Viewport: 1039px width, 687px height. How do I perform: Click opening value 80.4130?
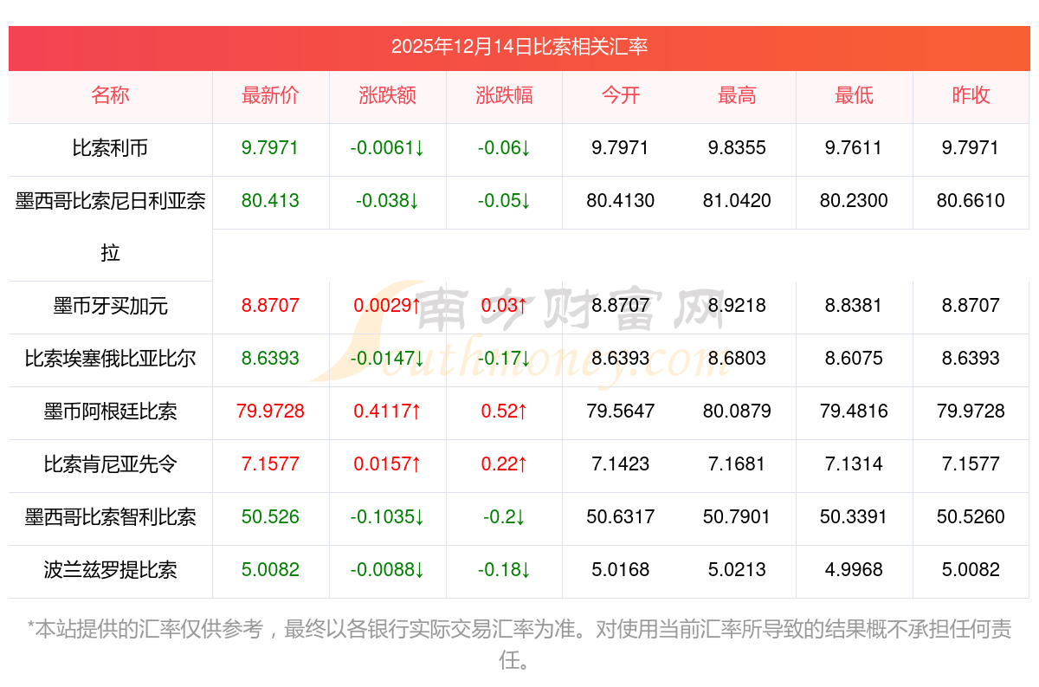(x=621, y=201)
